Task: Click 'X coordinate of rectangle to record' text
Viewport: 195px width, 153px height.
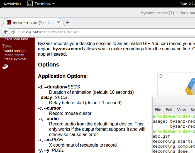Action: (83, 145)
